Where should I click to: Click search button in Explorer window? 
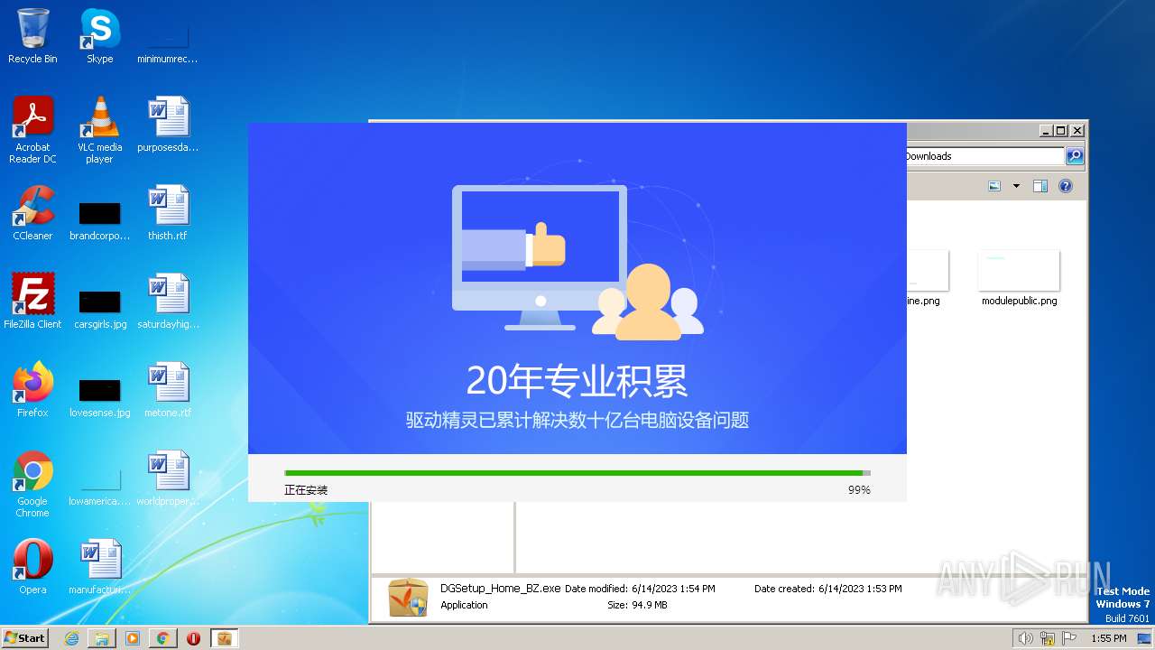pos(1075,156)
